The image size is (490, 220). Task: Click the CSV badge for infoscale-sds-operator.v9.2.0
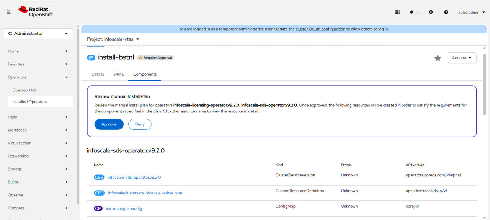click(x=99, y=177)
